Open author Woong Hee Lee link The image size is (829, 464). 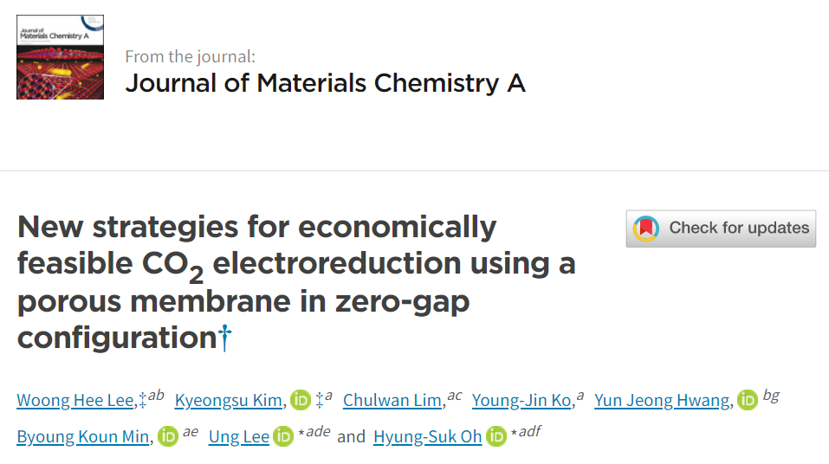tap(75, 401)
